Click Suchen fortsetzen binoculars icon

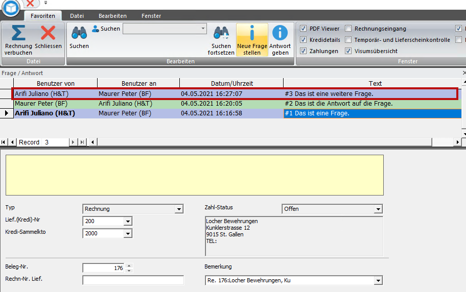pyautogui.click(x=221, y=33)
